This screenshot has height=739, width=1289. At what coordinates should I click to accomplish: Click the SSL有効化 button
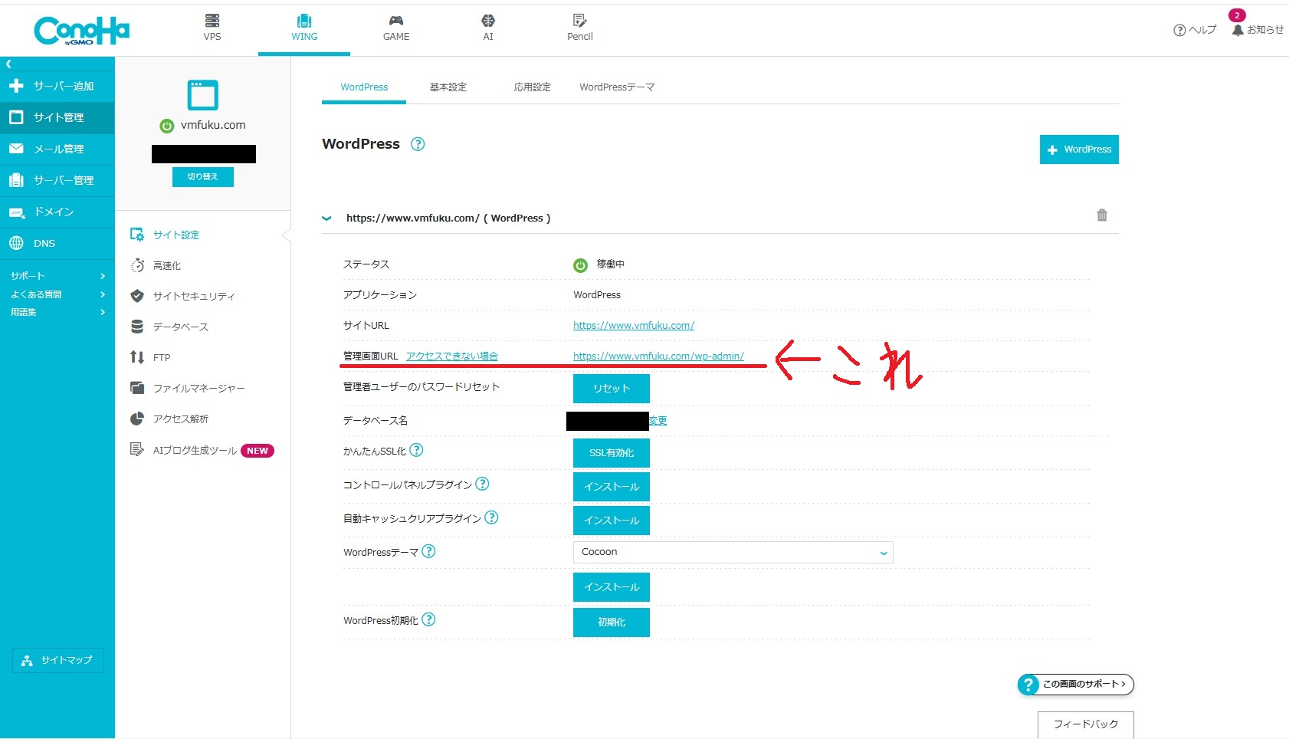(612, 453)
